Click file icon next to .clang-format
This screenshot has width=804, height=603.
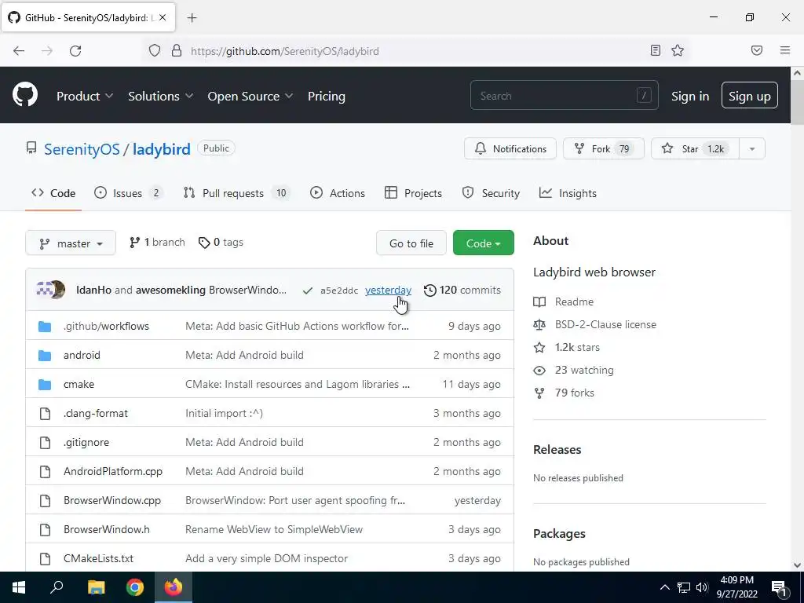tap(45, 413)
